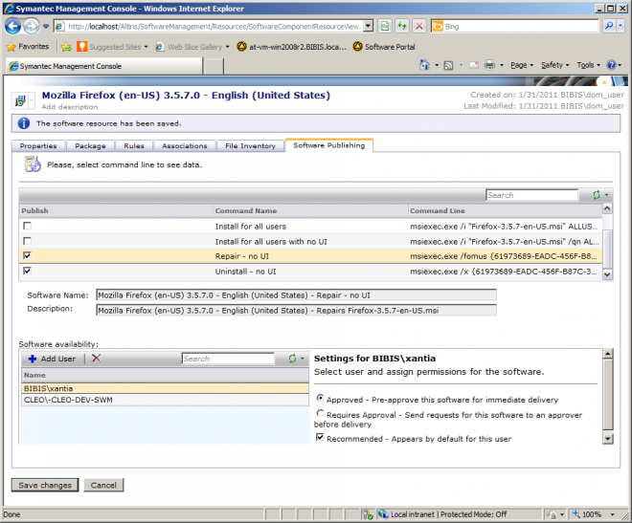The width and height of the screenshot is (632, 523).
Task: Open a new blank browser tab
Action: [214, 66]
